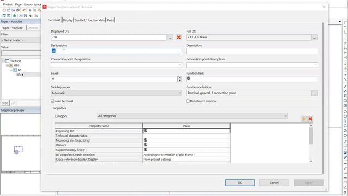Image resolution: width=348 pixels, height=196 pixels.
Task: Click globe icon in Mounting site row
Action: tap(145, 140)
